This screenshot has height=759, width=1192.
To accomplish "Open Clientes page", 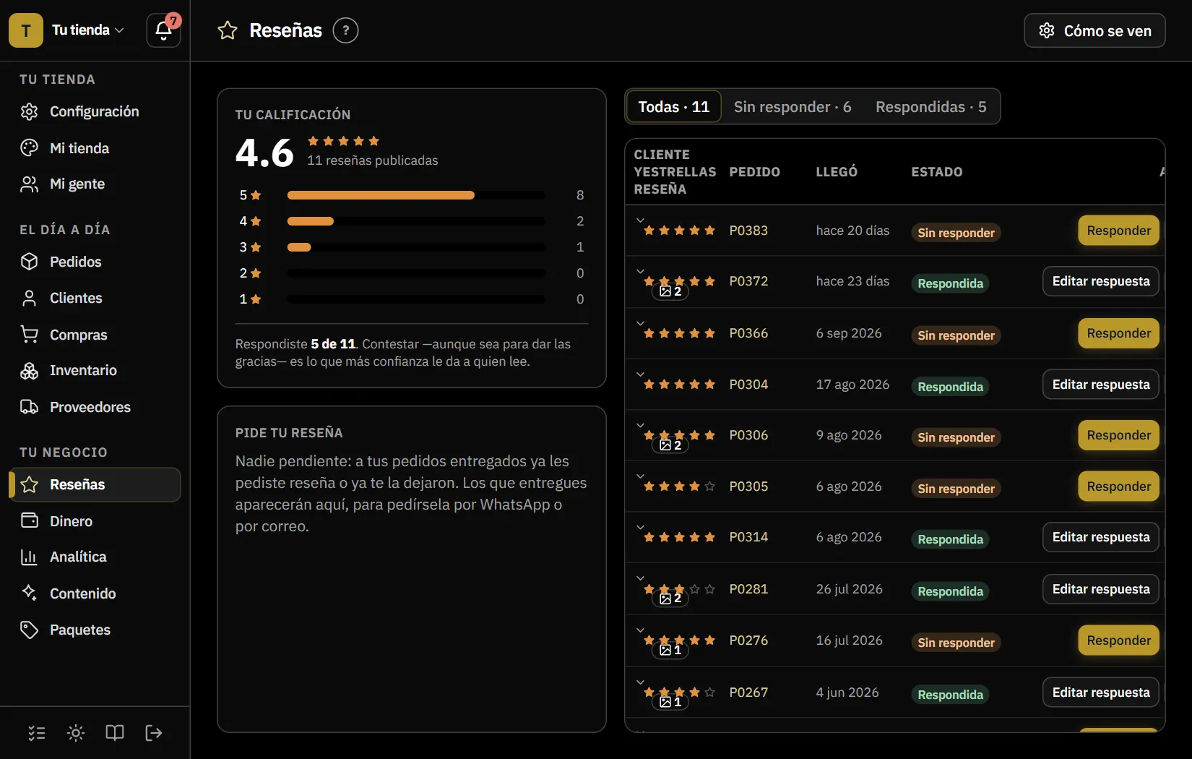I will coord(95,298).
